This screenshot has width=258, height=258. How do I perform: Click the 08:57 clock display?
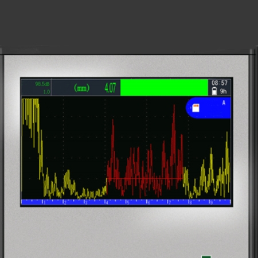click(220, 83)
